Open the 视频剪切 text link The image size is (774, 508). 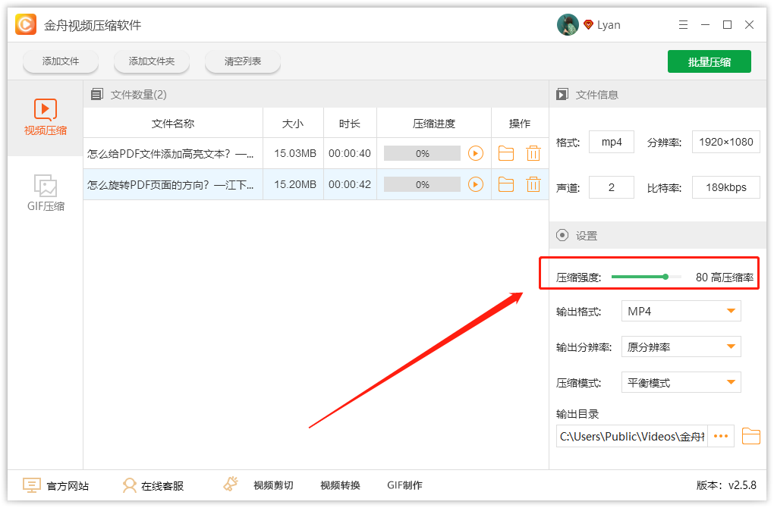pos(273,485)
